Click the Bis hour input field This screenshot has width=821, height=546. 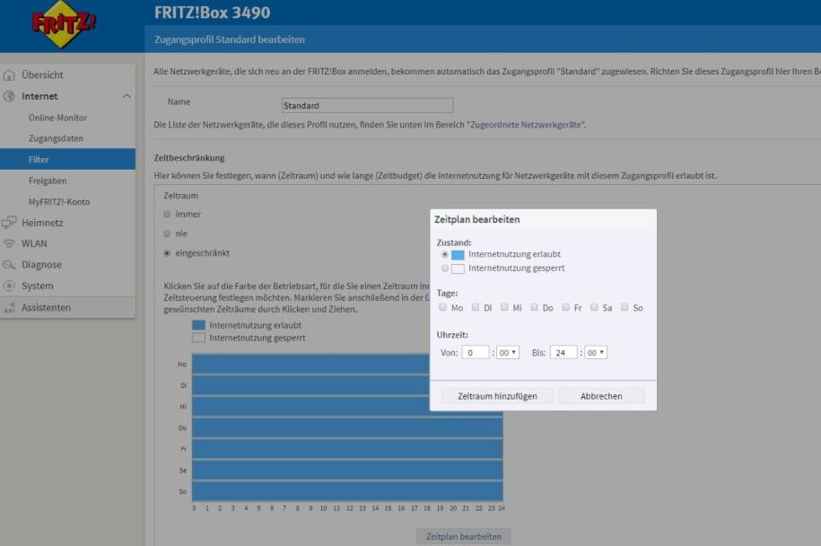click(x=563, y=353)
